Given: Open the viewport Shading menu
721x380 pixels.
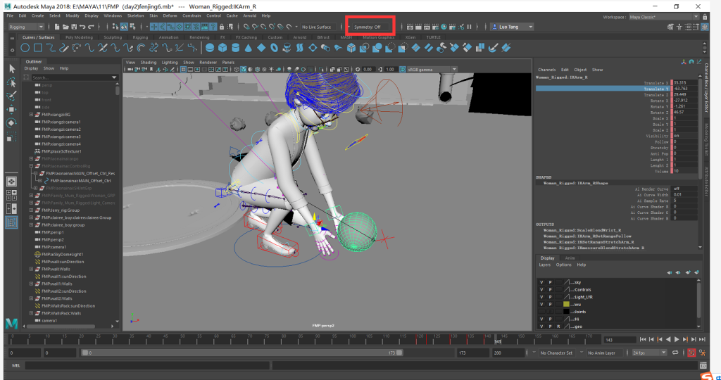Looking at the screenshot, I should [148, 63].
